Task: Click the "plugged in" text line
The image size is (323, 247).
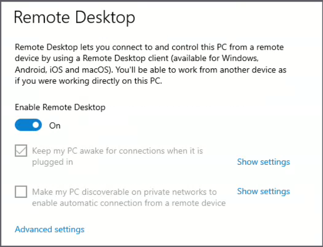Action: point(52,162)
